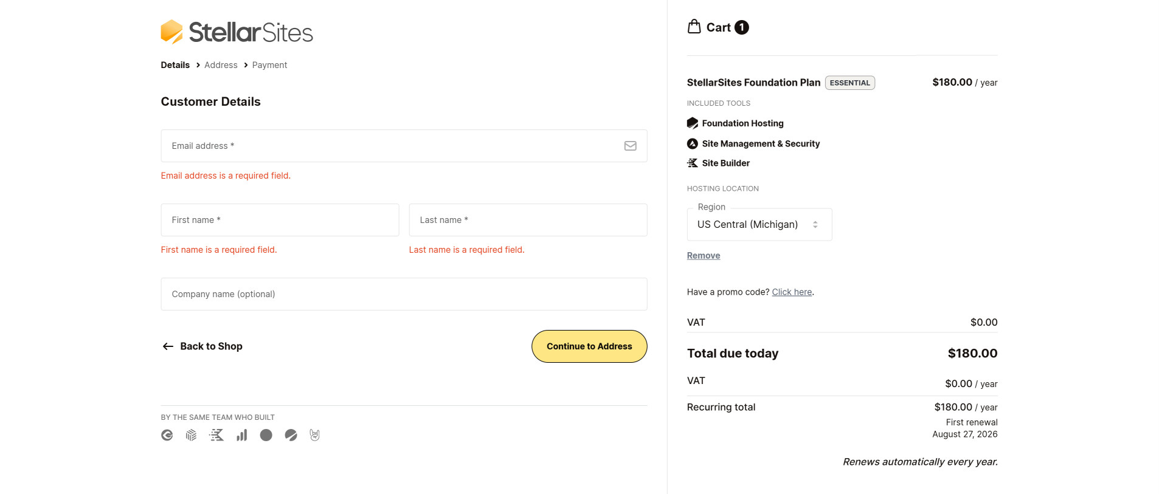Click the solid circle icon in footer
The image size is (1159, 494).
[266, 435]
